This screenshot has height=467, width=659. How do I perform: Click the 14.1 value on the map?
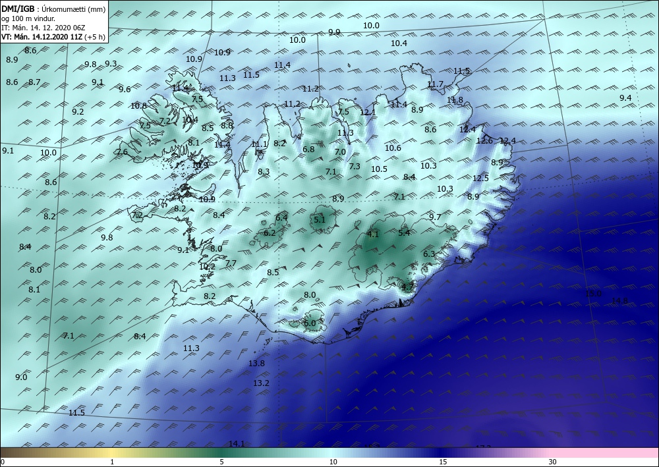click(x=237, y=443)
